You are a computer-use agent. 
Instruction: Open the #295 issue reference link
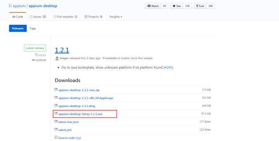tap(168, 67)
